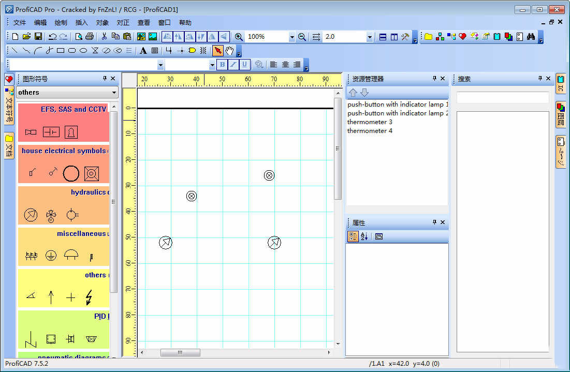This screenshot has height=372, width=570.
Task: Click the canvas horizontal scrollbar thumb
Action: [180, 352]
